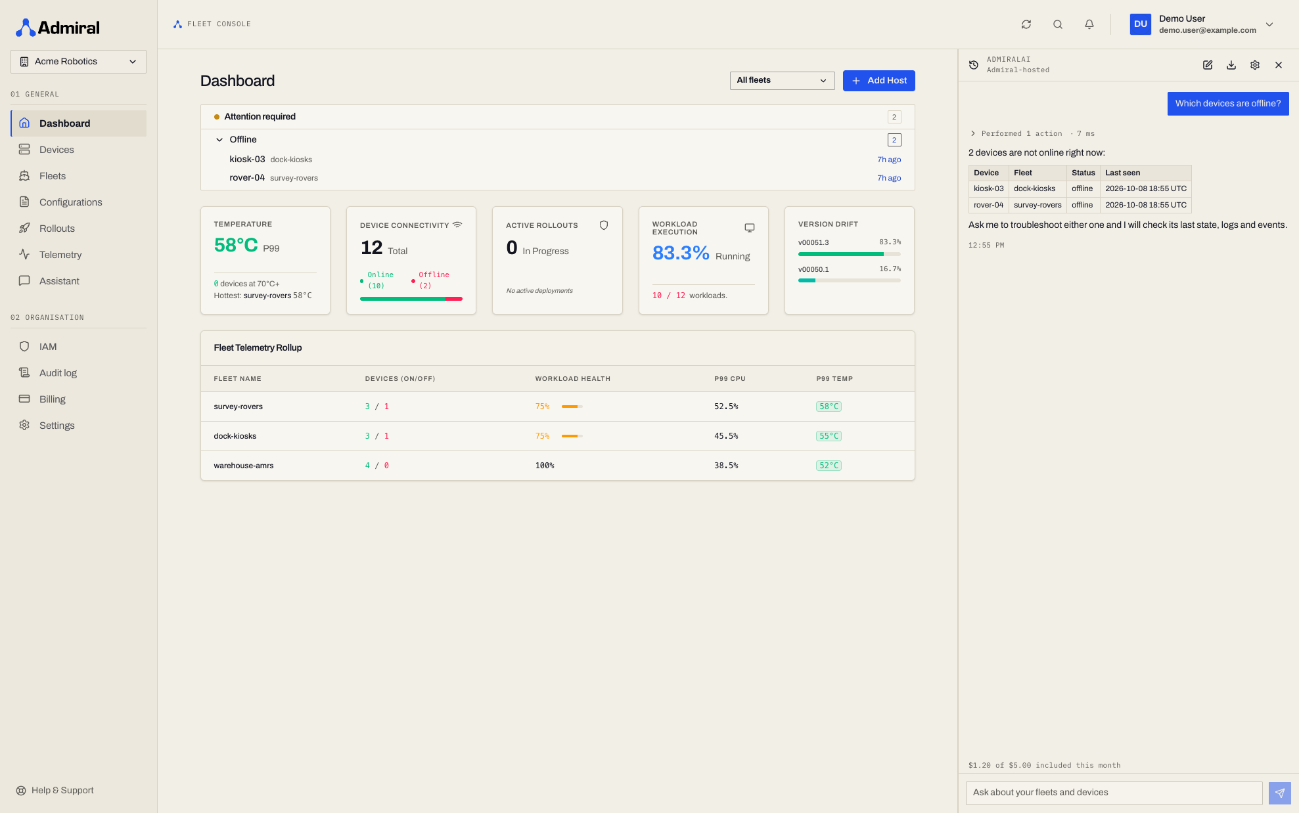
Task: Focus the Ask about your fleets input
Action: pyautogui.click(x=1114, y=793)
